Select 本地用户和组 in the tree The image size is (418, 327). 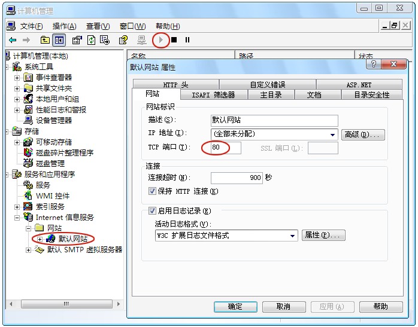[x=57, y=99]
